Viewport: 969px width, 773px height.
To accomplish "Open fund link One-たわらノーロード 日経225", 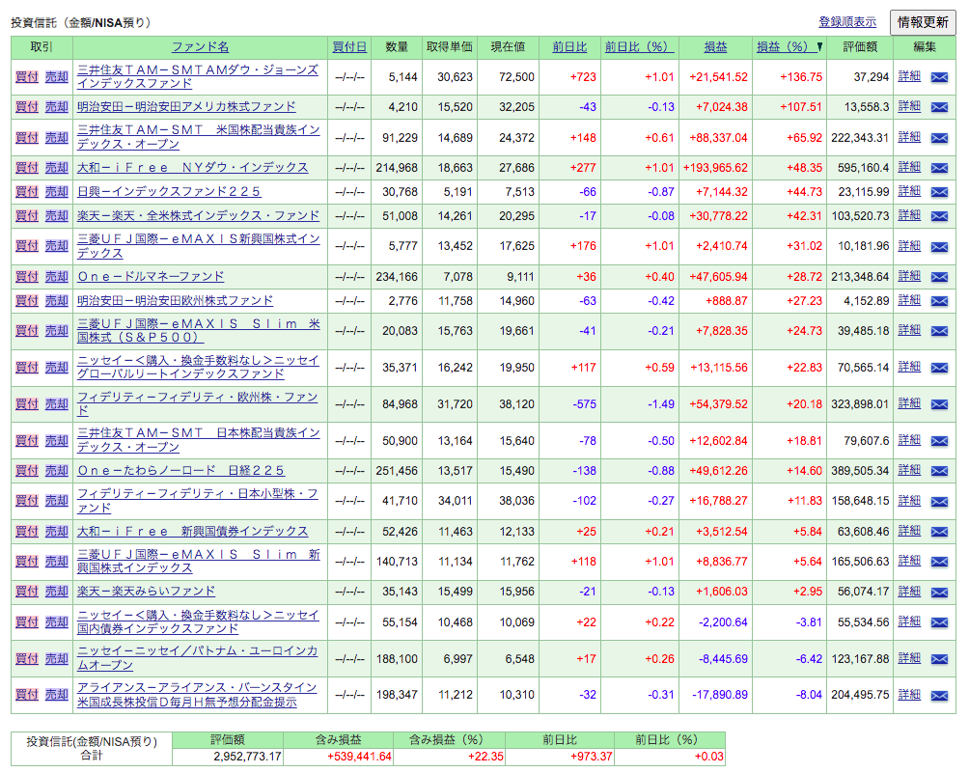I will (x=181, y=470).
